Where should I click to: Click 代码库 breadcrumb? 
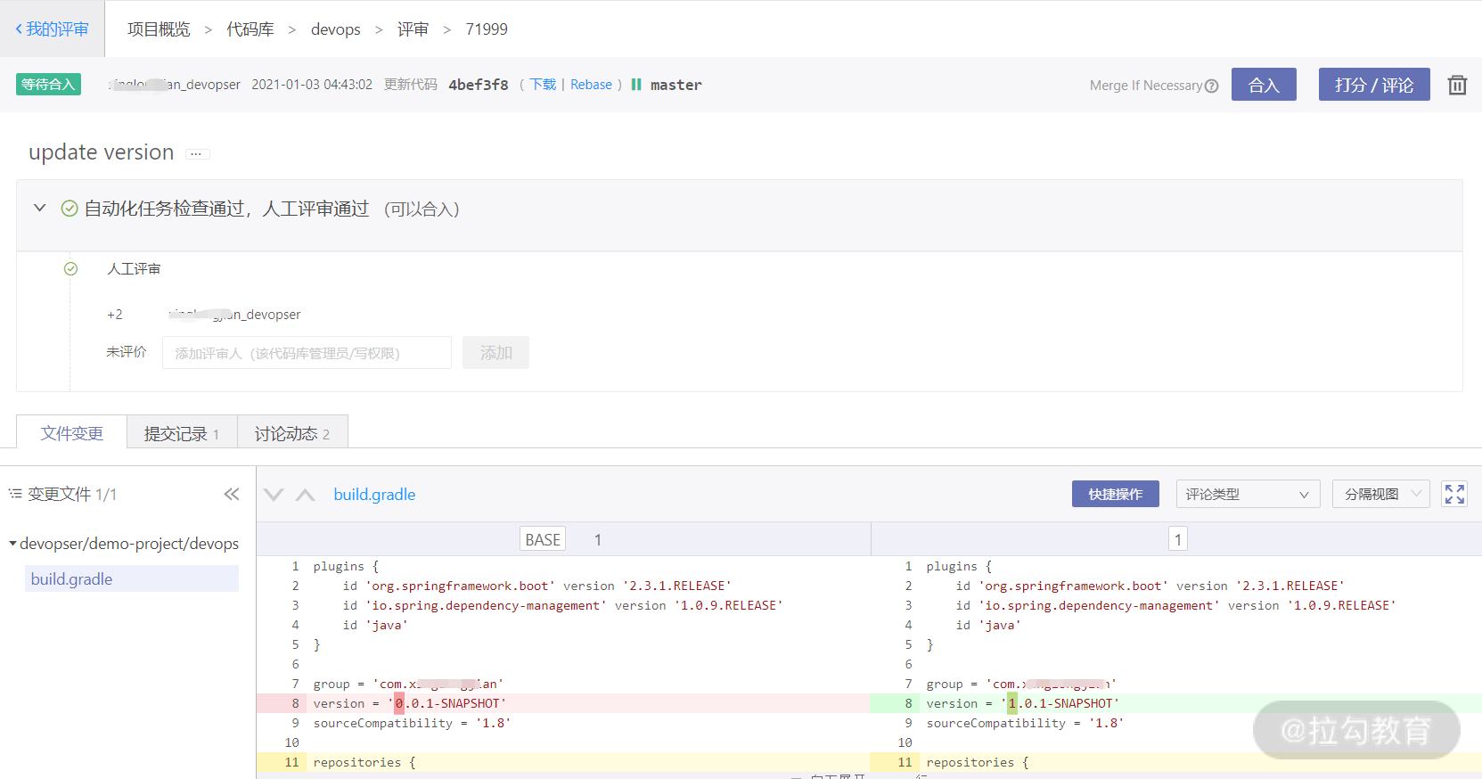[x=250, y=29]
